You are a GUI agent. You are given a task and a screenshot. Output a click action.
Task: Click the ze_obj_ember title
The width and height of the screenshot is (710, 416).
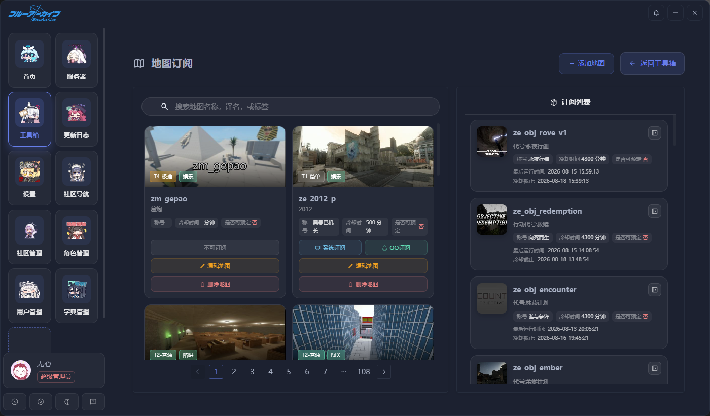pos(538,368)
